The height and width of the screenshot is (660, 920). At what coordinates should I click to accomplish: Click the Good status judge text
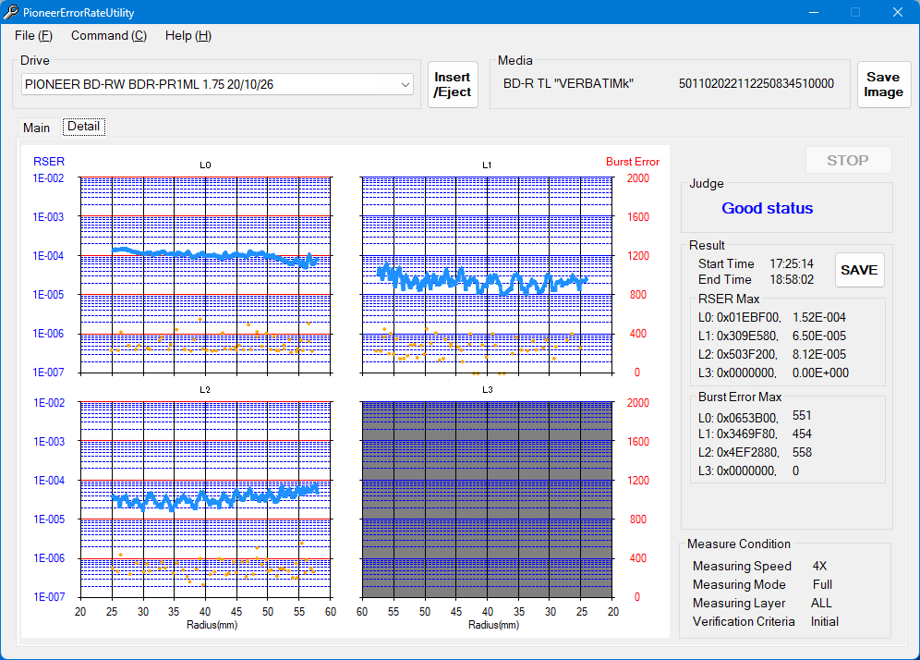[767, 208]
